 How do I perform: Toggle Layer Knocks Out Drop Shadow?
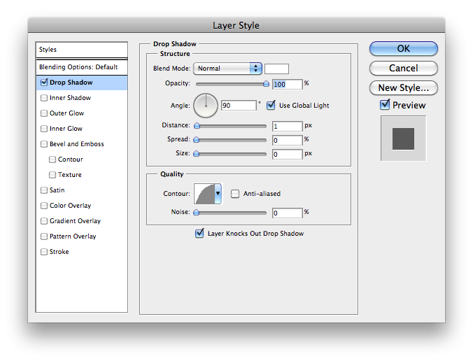click(199, 233)
